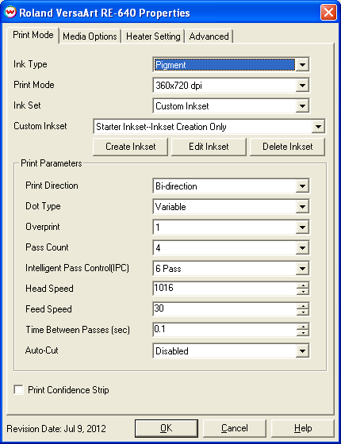Confirm settings with the OK button

(x=167, y=429)
